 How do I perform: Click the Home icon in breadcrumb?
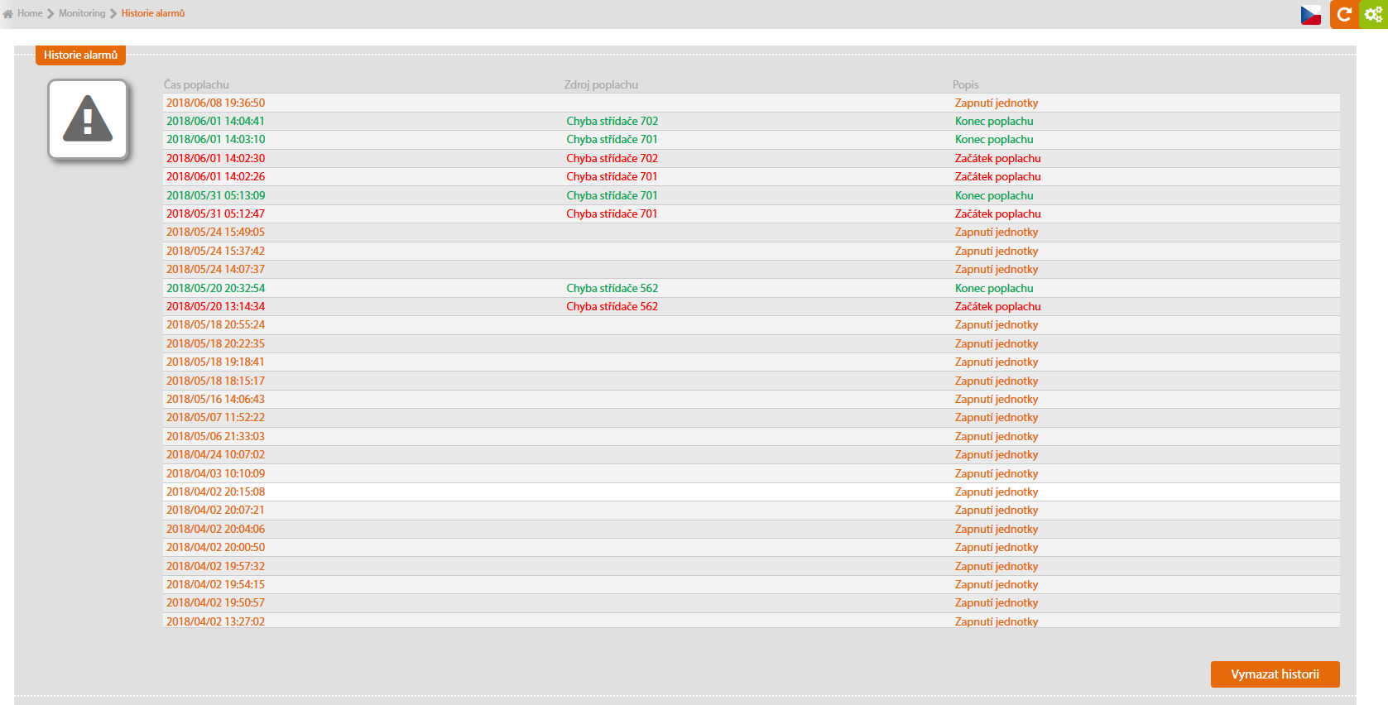(8, 14)
